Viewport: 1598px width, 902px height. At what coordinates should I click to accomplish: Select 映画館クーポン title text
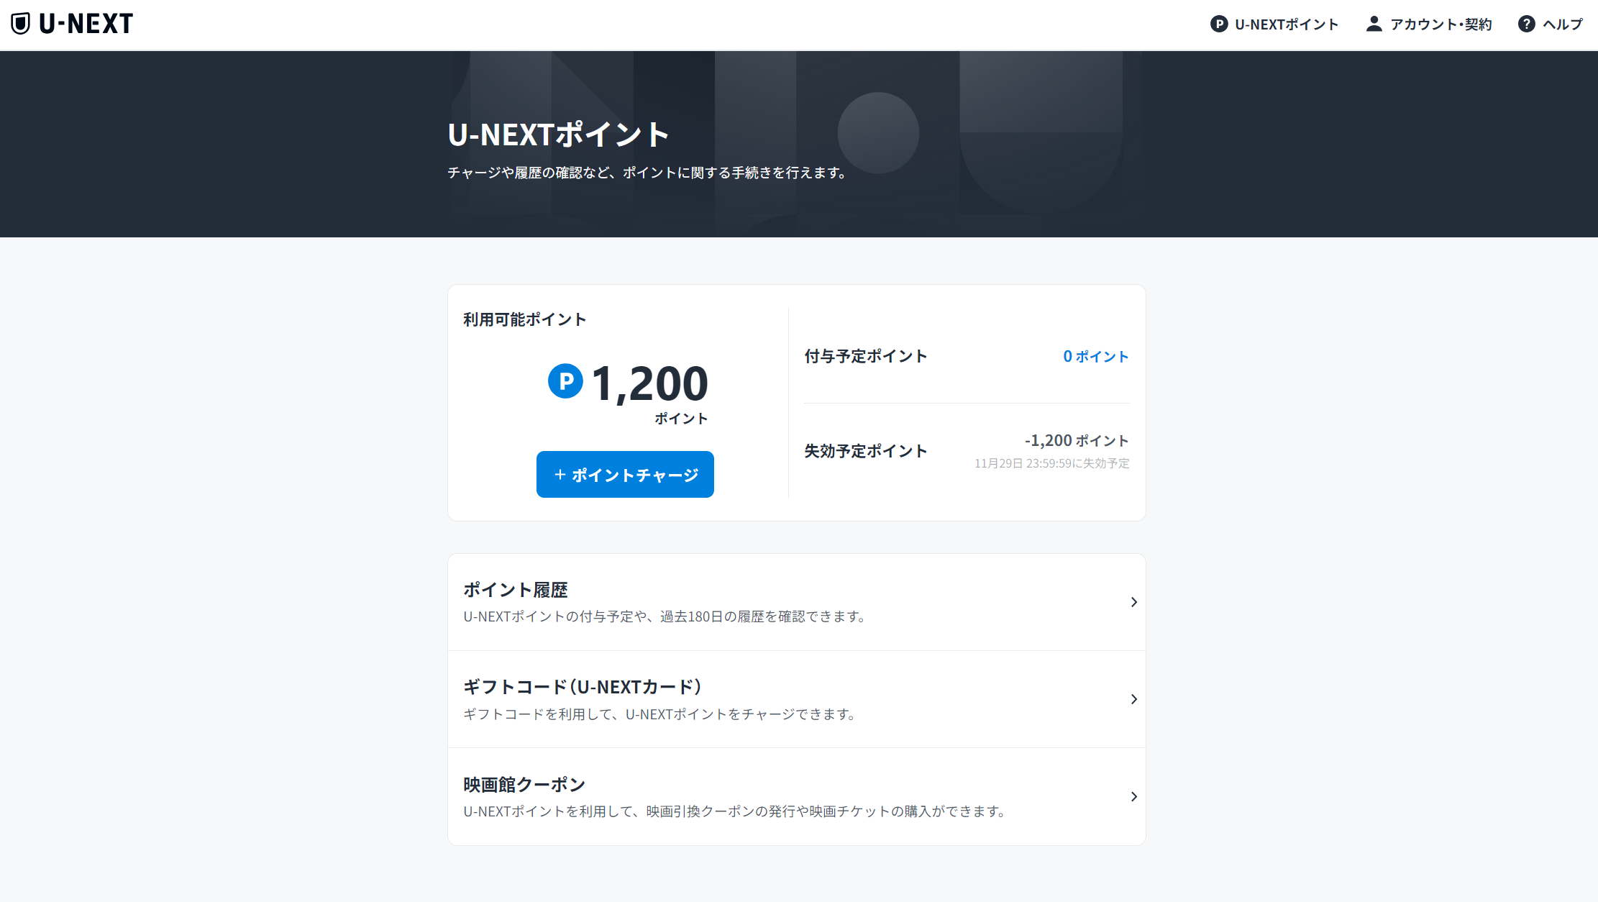524,784
